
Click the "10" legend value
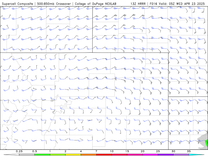point(112,151)
